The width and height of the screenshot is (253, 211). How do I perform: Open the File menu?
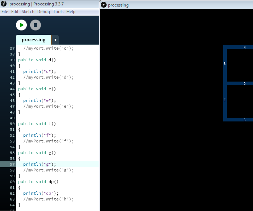click(5, 12)
